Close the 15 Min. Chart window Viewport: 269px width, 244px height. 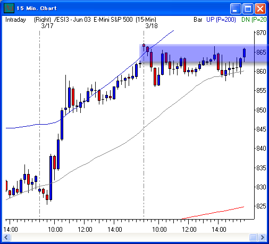260,8
